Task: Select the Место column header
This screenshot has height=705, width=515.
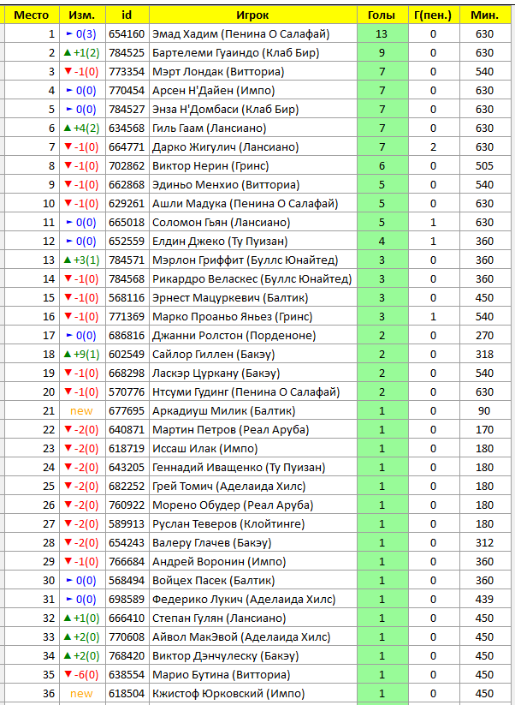Action: pyautogui.click(x=32, y=15)
